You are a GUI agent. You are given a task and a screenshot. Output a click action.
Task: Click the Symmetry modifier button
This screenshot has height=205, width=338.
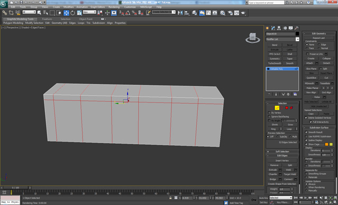click(275, 59)
